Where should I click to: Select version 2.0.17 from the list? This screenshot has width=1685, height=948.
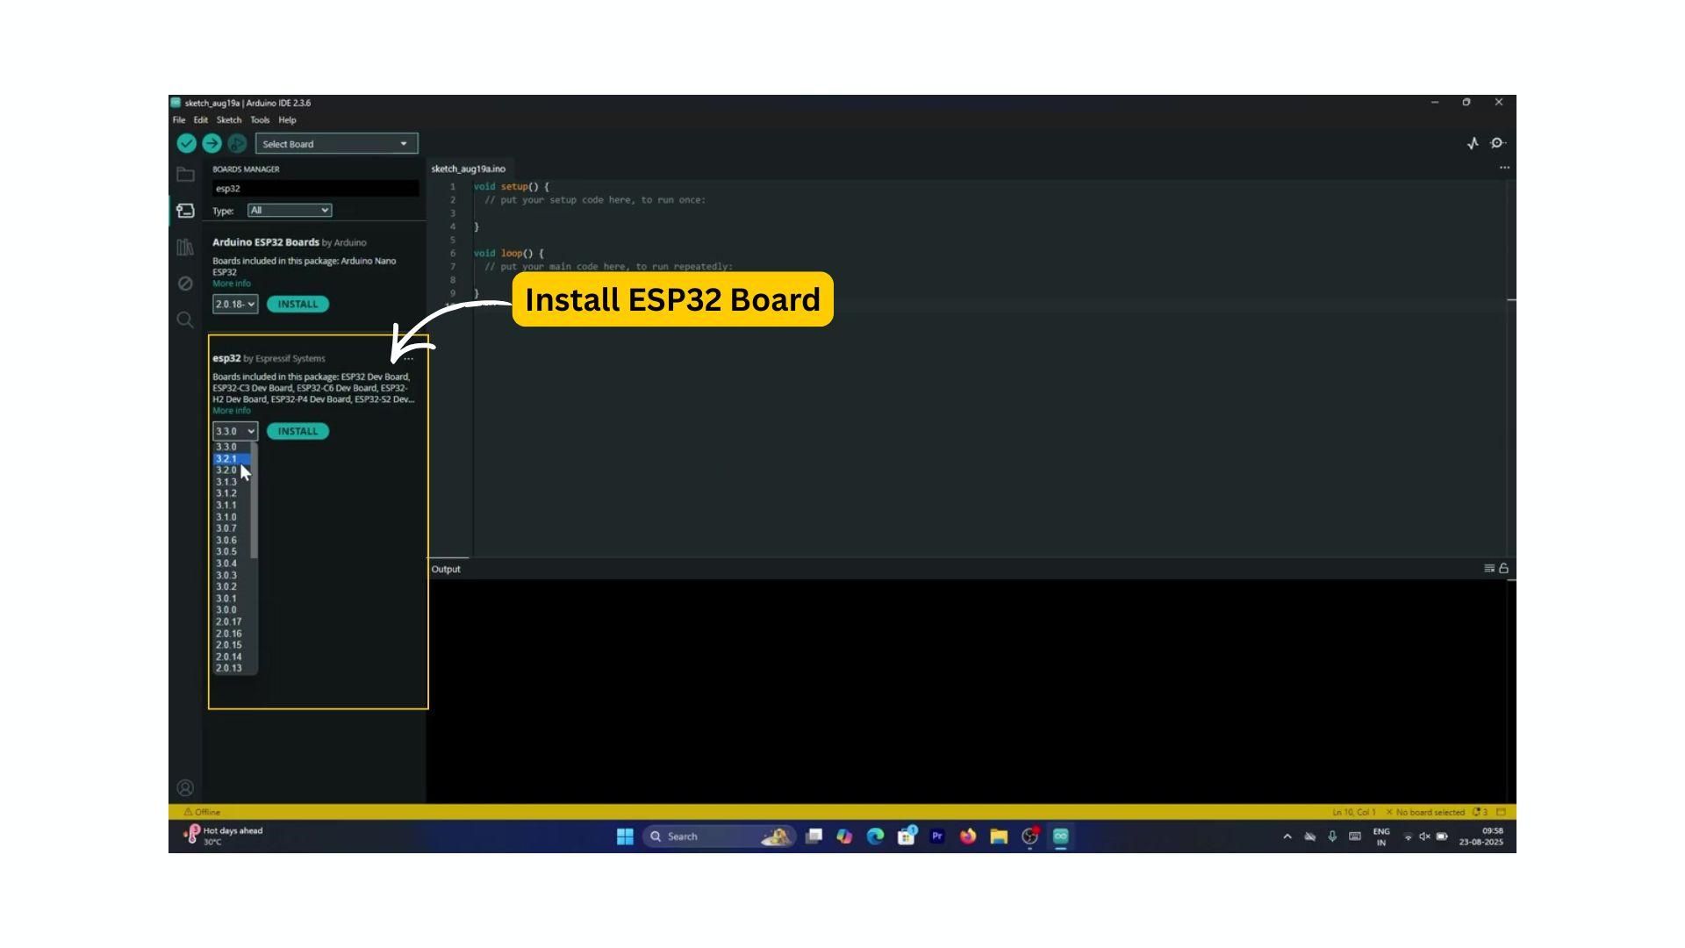[233, 621]
